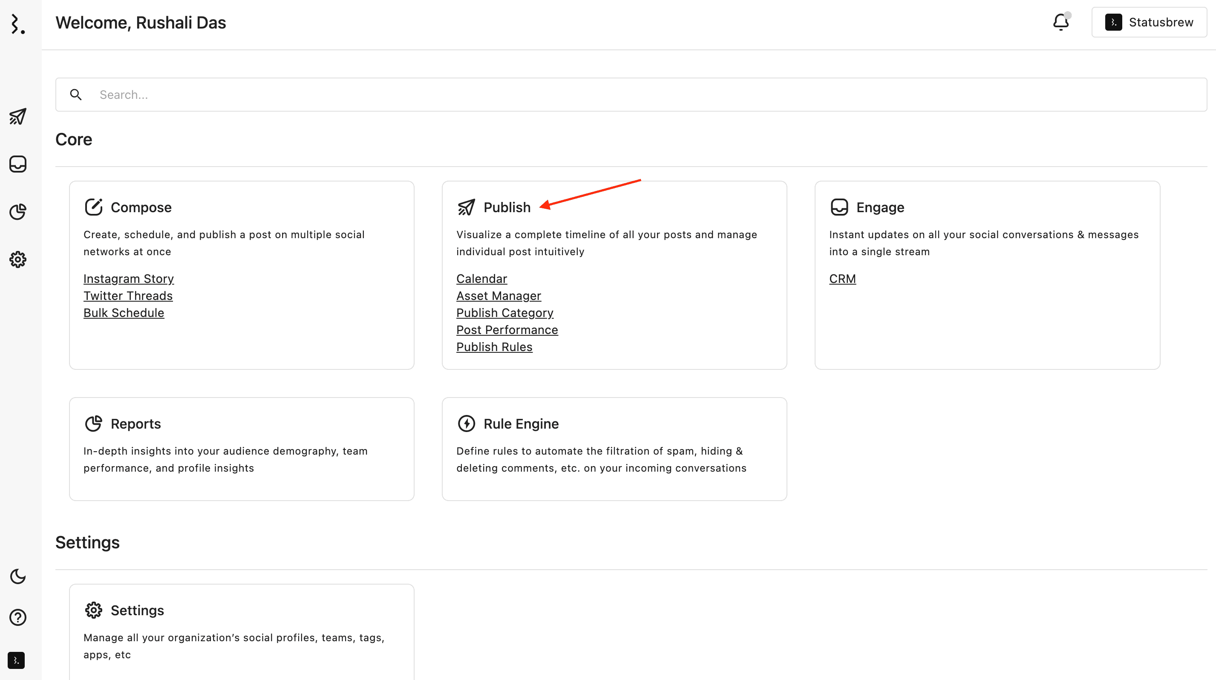Open the Engage card title

click(x=880, y=207)
